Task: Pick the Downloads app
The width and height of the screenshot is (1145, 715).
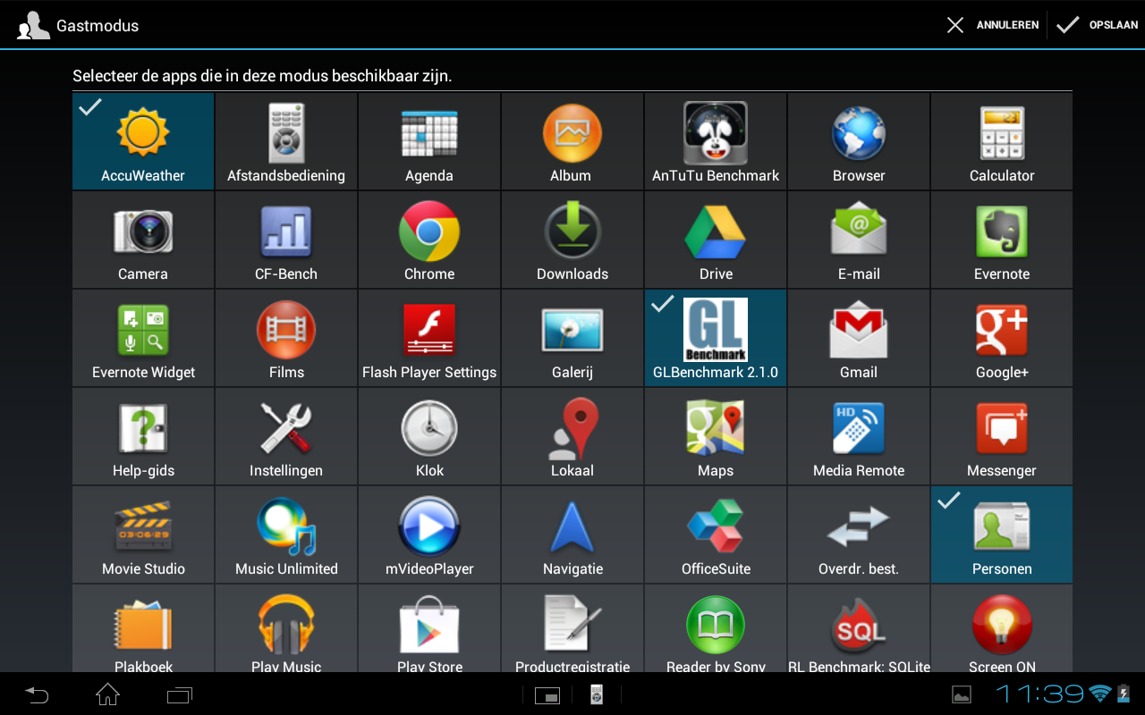Action: coord(572,240)
